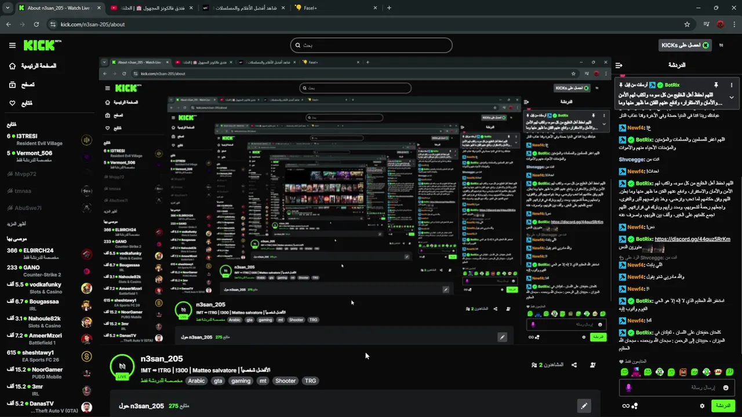Click offline channel Mvpp72
This screenshot has height=417, width=742.
click(49, 174)
